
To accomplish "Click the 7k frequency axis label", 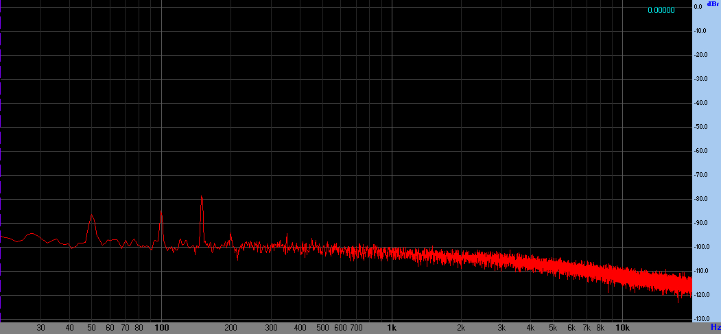I will [x=587, y=328].
